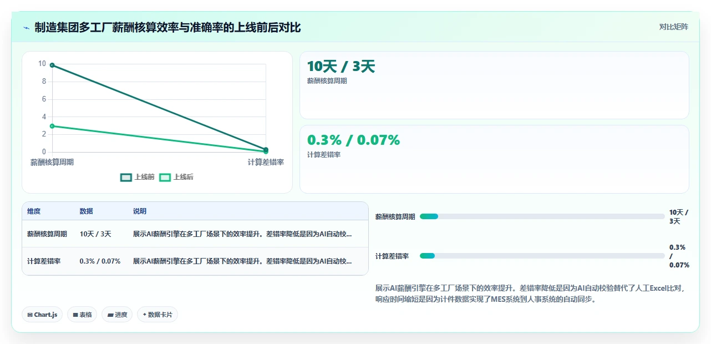The image size is (711, 344).
Task: Click the 计算差错率 cell in the table
Action: click(44, 261)
